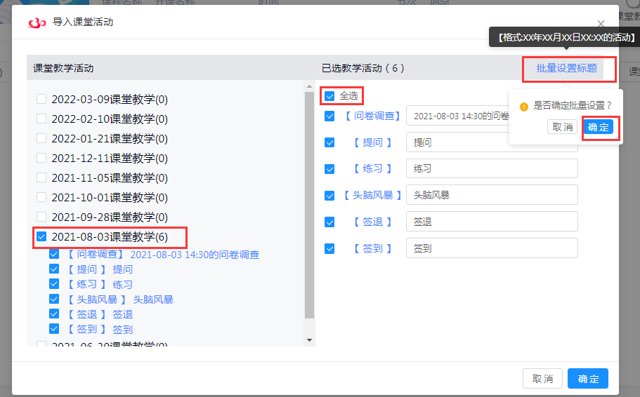Click 批量设置标题 batch title link
Image resolution: width=640 pixels, height=397 pixels.
click(x=566, y=68)
